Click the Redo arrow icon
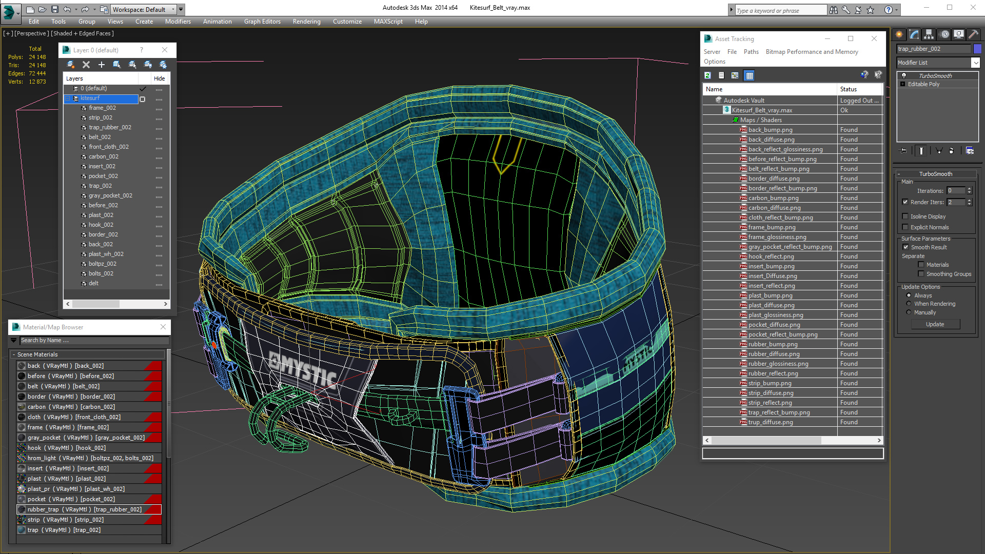The width and height of the screenshot is (985, 554). pos(85,9)
